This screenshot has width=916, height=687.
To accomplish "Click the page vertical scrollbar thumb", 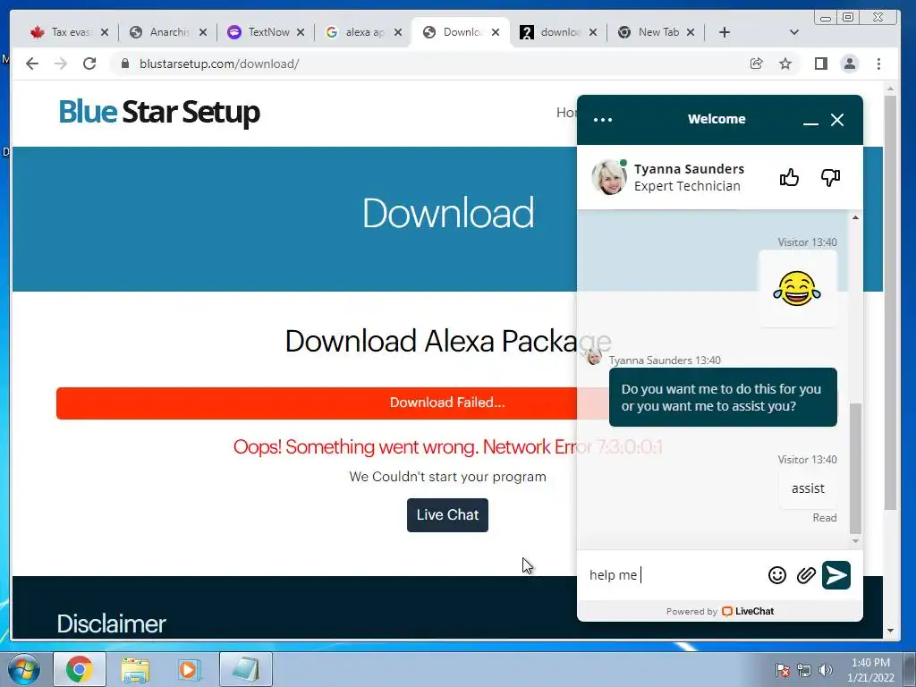I will 890,302.
